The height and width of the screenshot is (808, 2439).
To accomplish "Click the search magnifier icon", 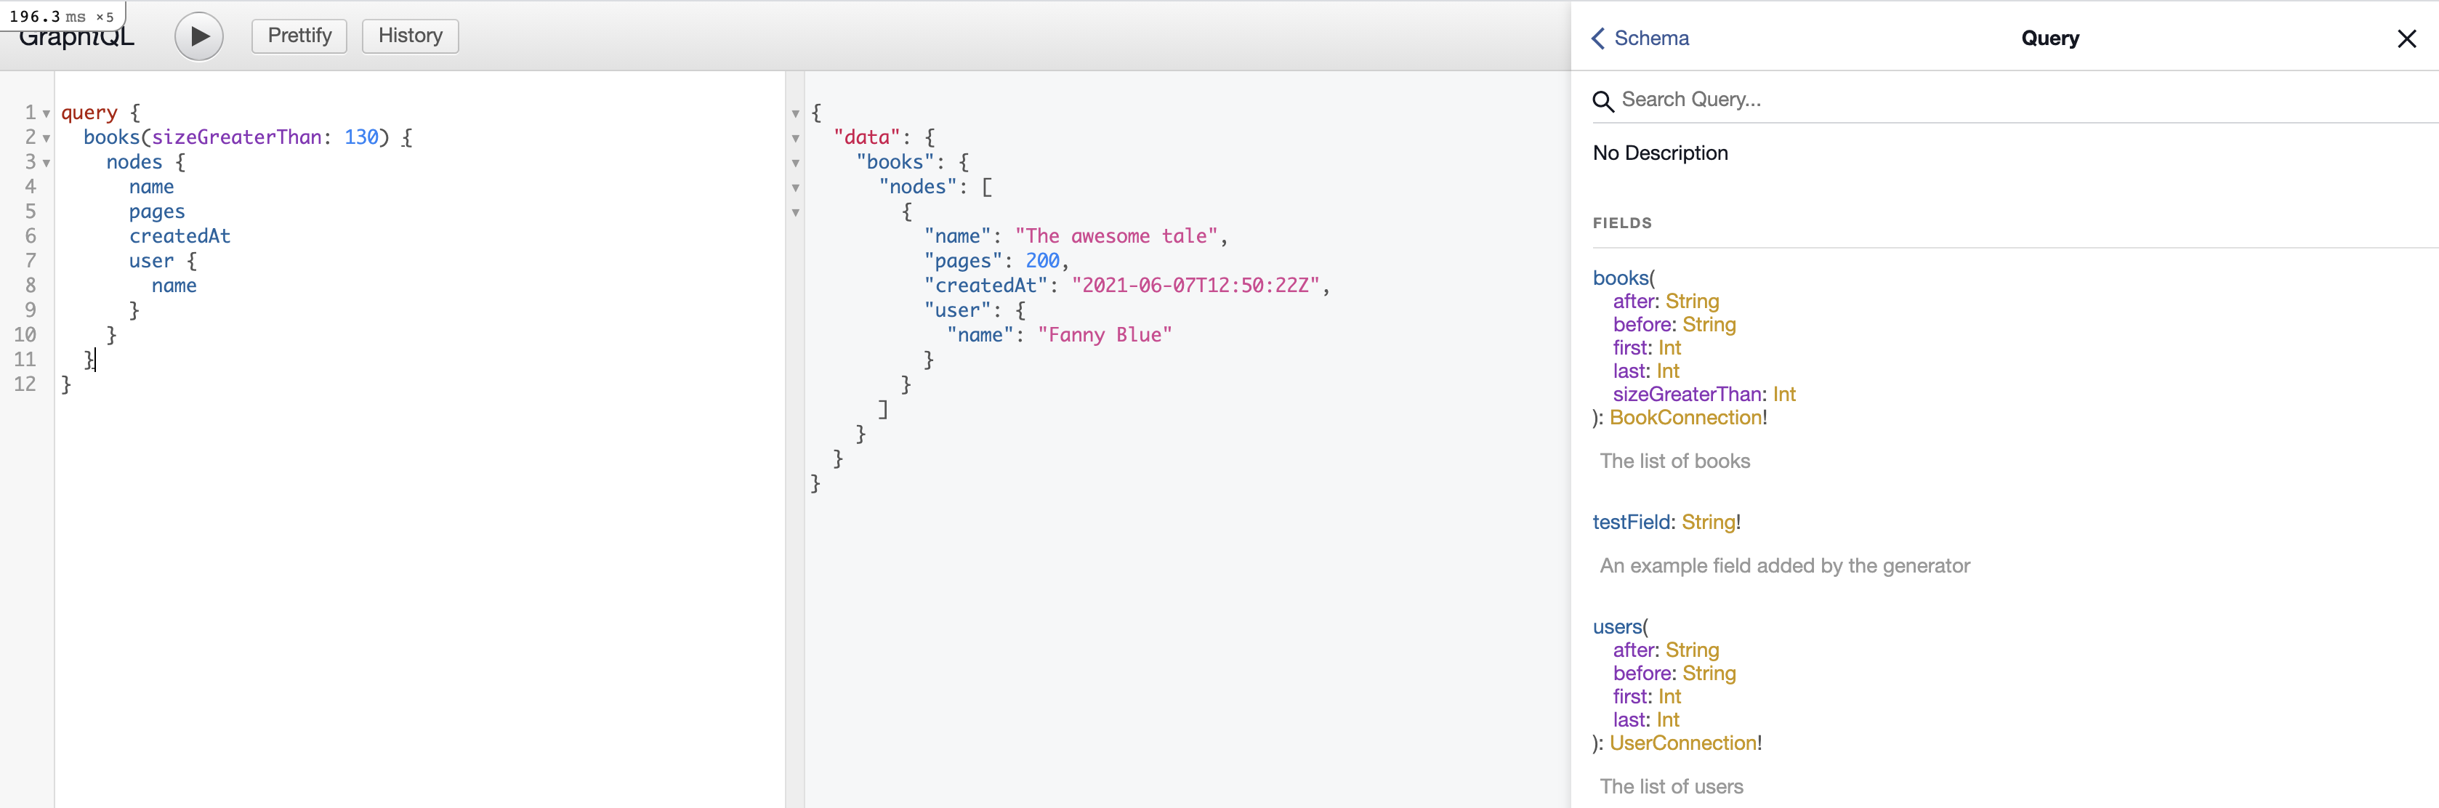I will (x=1602, y=100).
